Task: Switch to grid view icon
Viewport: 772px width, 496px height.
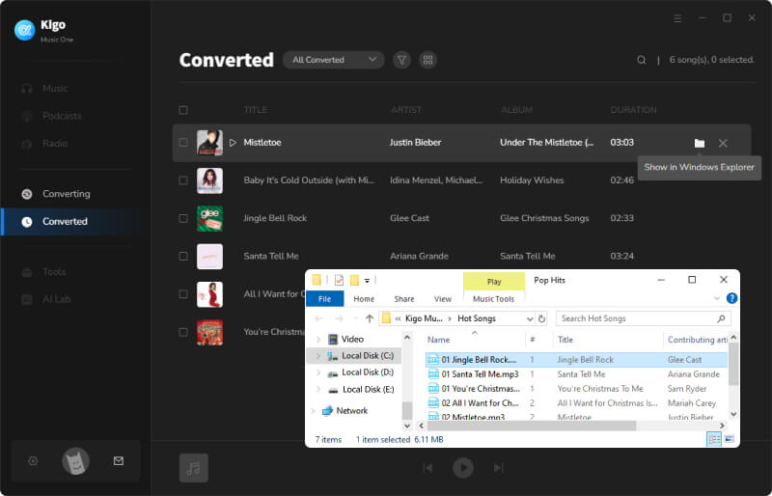Action: 427,60
